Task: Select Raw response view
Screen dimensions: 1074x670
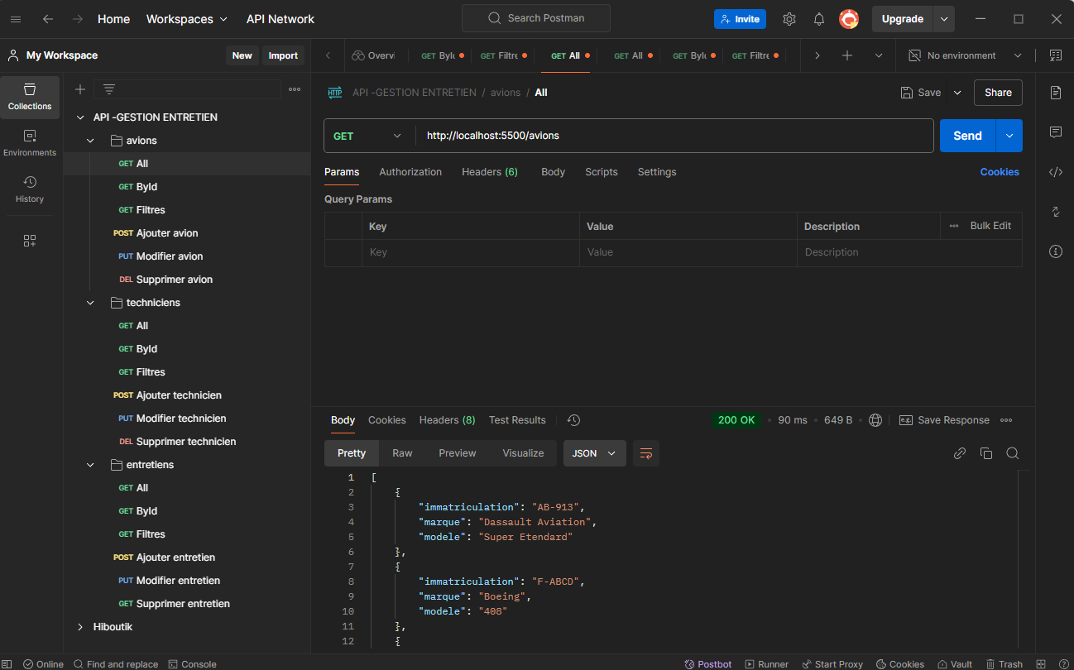Action: pyautogui.click(x=402, y=453)
